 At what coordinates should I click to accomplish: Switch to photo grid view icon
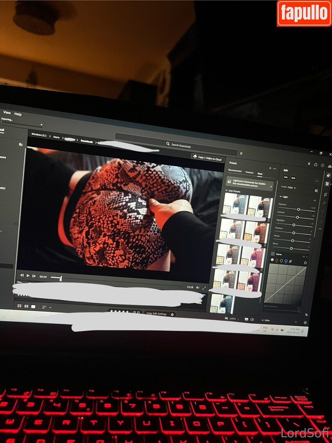(x=19, y=306)
